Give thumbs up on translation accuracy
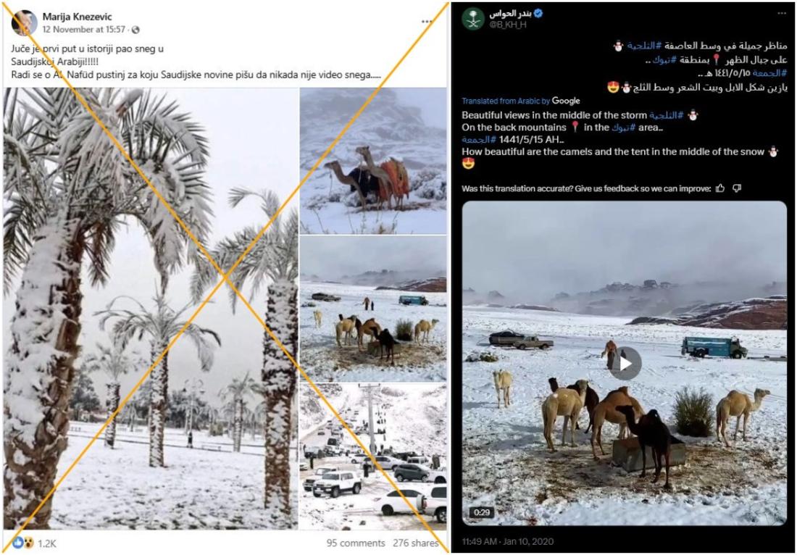Image resolution: width=797 pixels, height=555 pixels. pyautogui.click(x=720, y=188)
